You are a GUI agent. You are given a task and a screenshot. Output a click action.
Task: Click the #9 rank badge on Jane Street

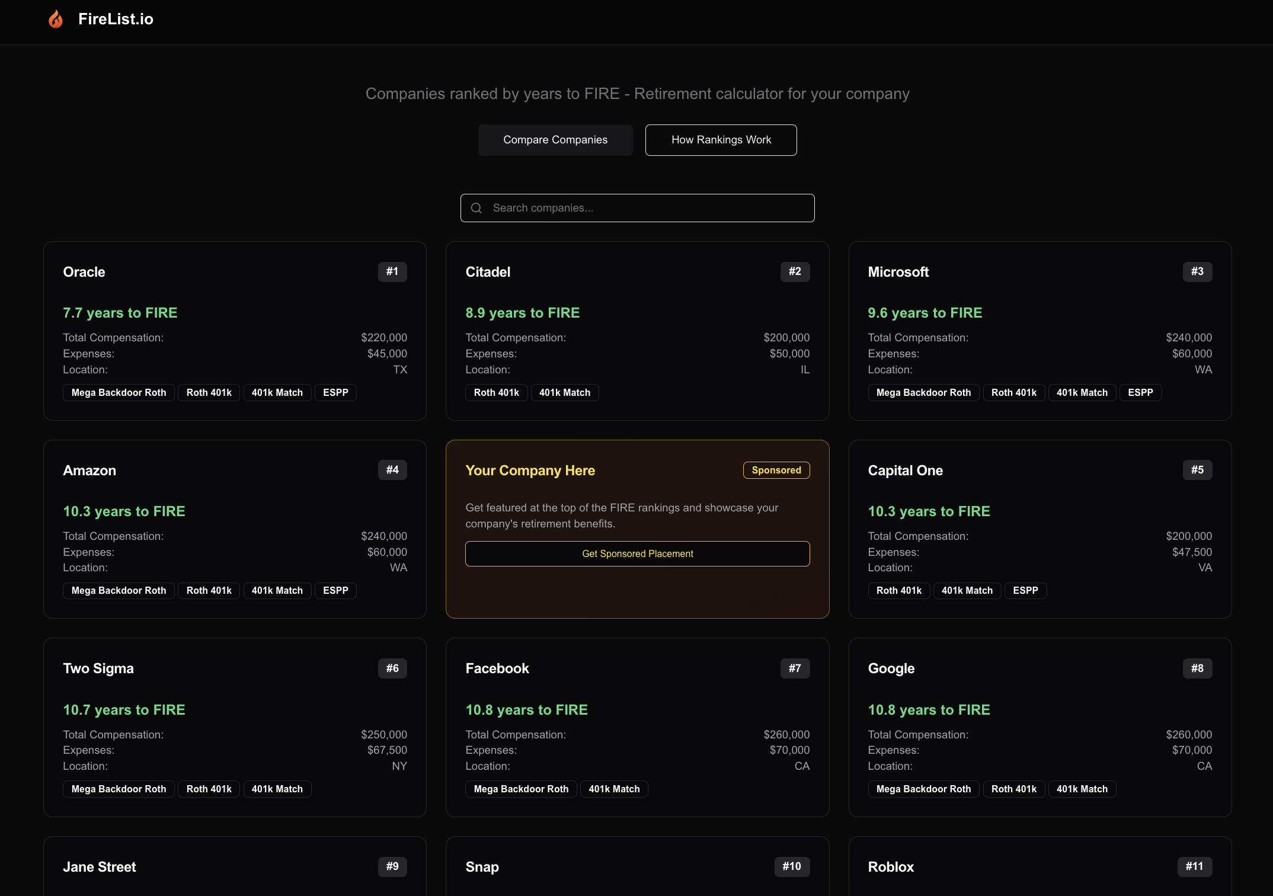pyautogui.click(x=392, y=866)
